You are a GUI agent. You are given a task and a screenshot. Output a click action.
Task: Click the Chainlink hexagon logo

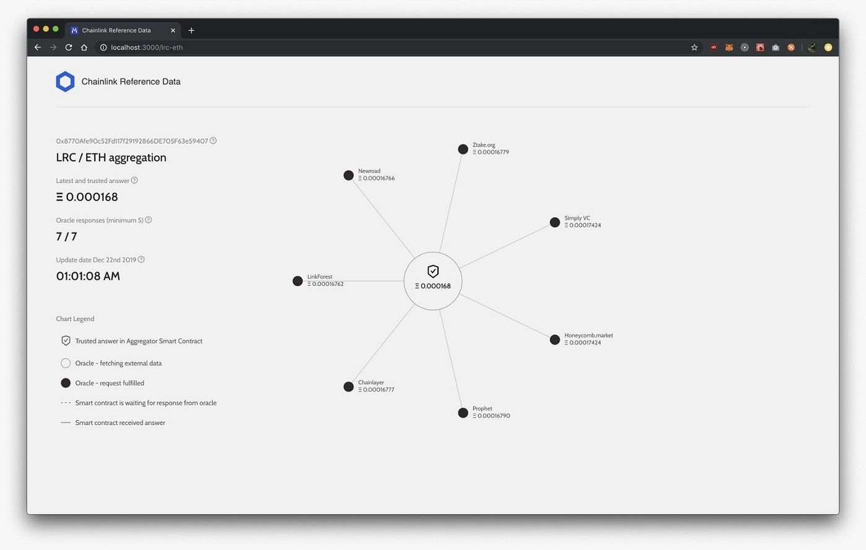pos(65,81)
